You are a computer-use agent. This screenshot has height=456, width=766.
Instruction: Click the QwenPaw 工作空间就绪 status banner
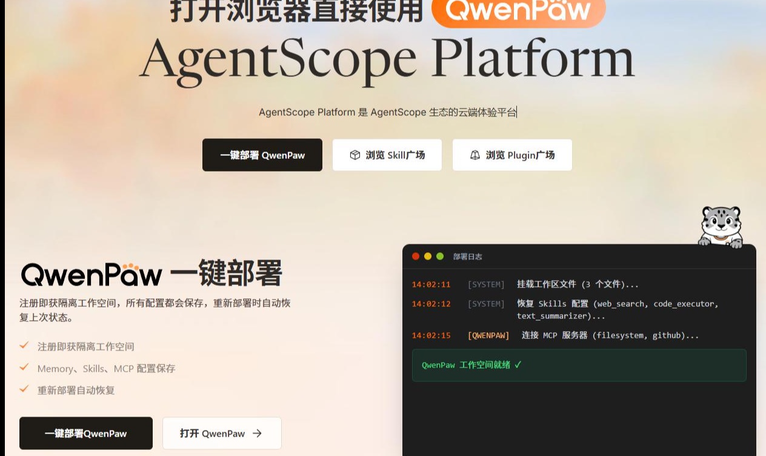point(579,365)
